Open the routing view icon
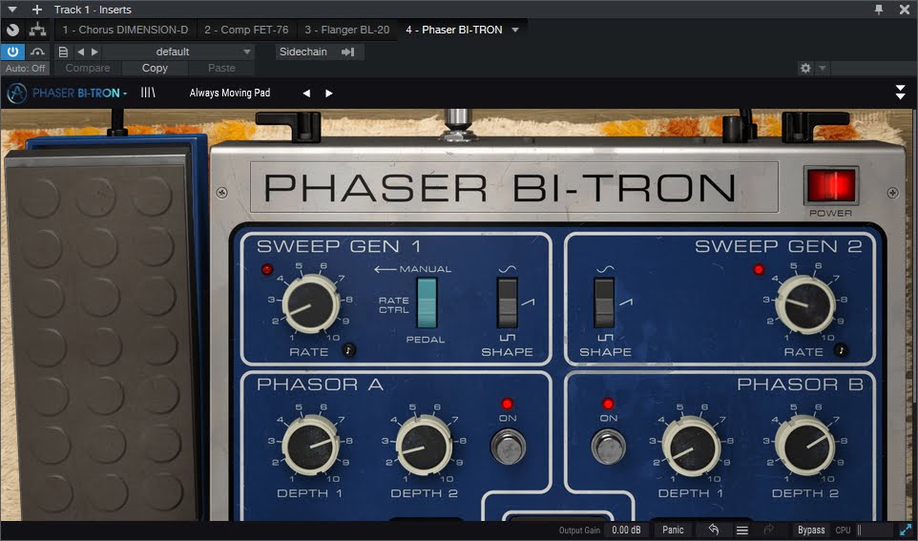 click(37, 30)
